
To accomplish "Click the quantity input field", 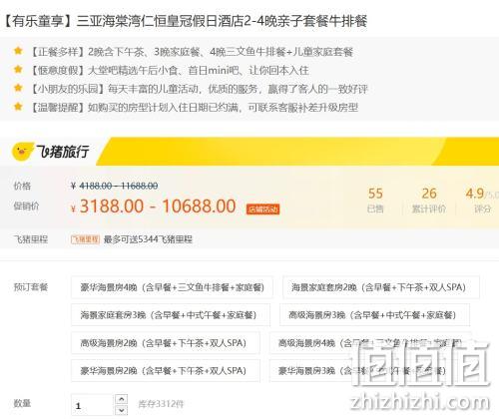I will pos(93,405).
